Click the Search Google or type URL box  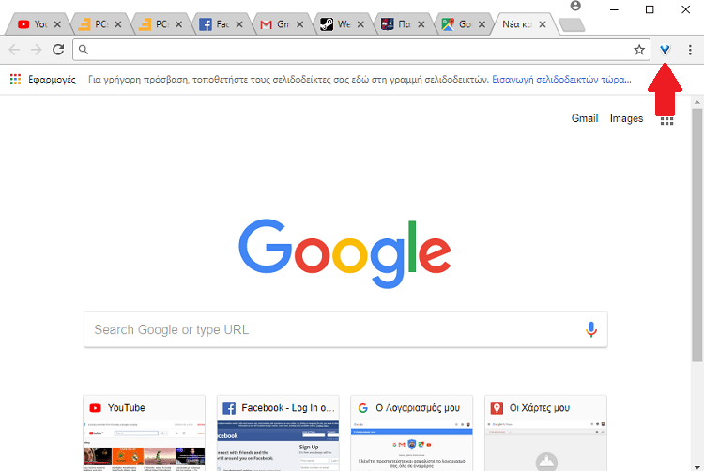pos(345,329)
